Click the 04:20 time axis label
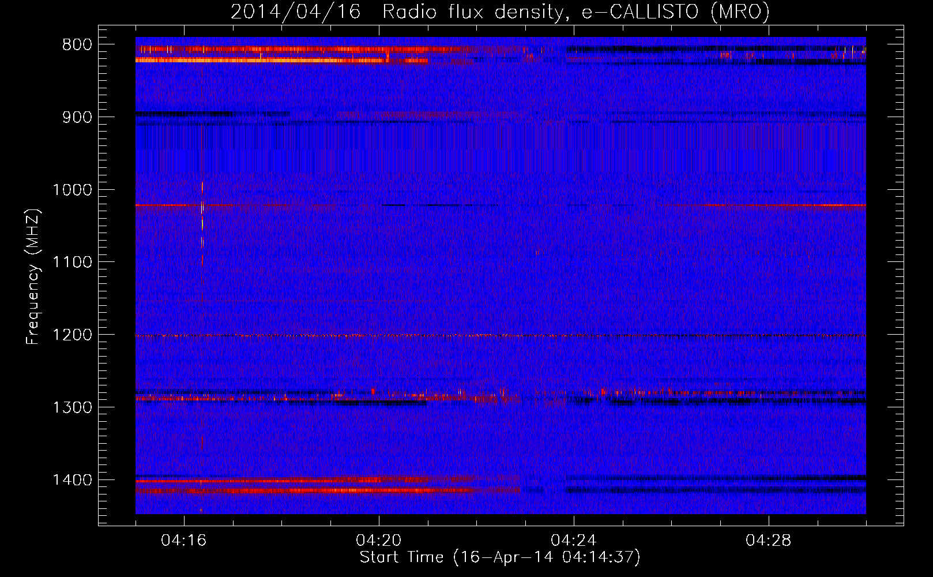The height and width of the screenshot is (577, 933). (379, 541)
